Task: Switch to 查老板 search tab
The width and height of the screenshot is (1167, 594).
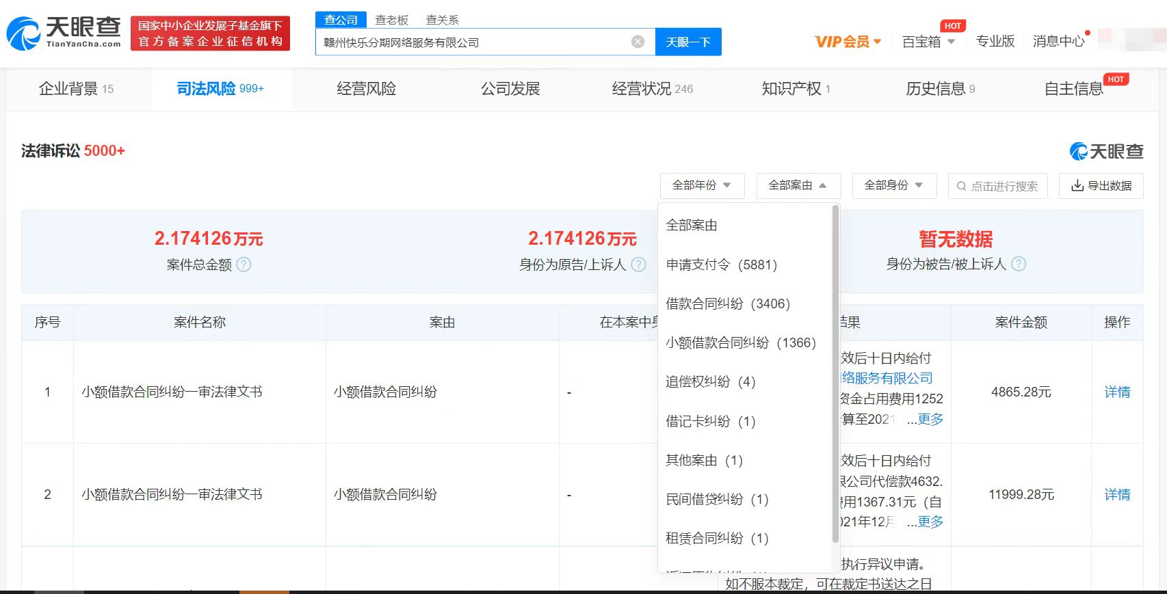Action: (x=392, y=20)
